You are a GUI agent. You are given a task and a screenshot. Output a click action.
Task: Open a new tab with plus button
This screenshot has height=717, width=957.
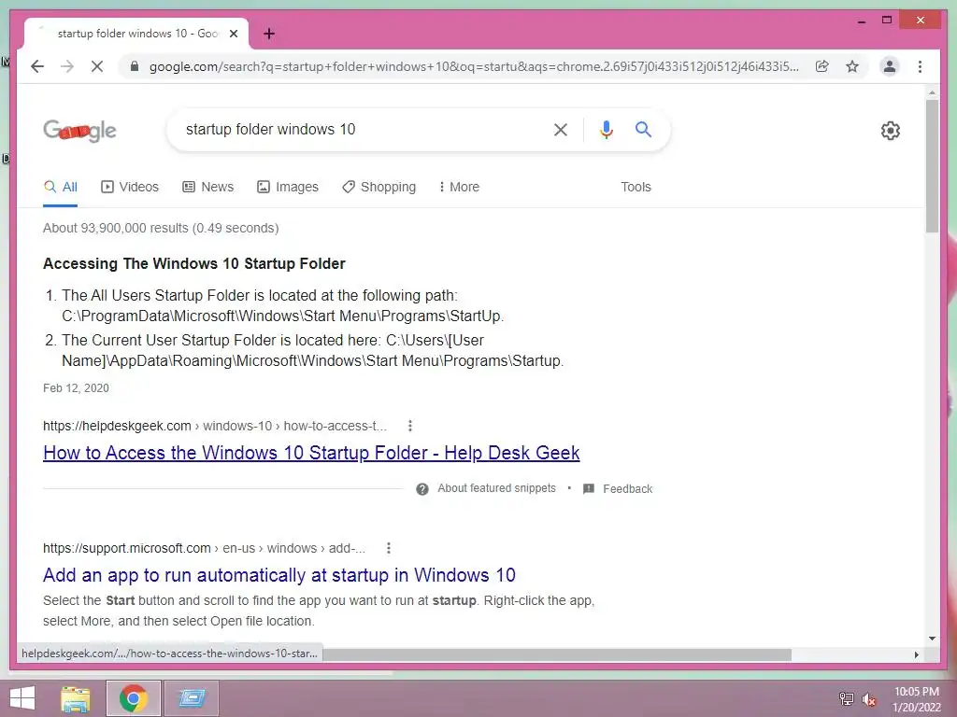pos(269,34)
